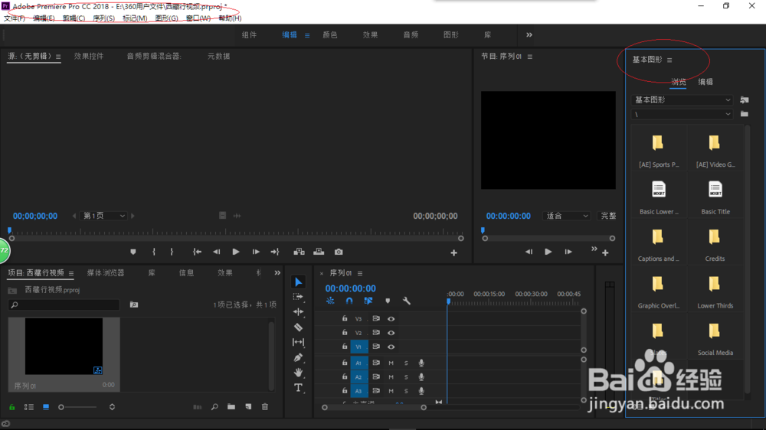Open folder path dropdown in Essential Graphics
This screenshot has width=766, height=430.
click(x=682, y=114)
